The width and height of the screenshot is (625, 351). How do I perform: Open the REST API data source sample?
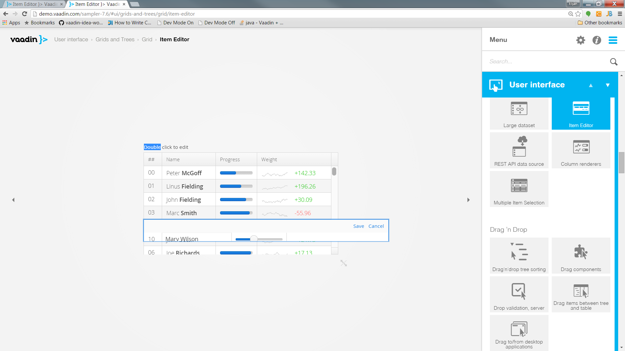coord(519,150)
